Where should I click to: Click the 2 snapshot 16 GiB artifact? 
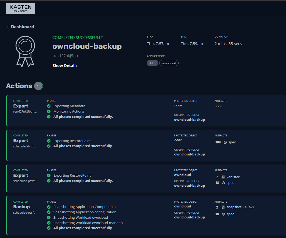[x=234, y=207]
